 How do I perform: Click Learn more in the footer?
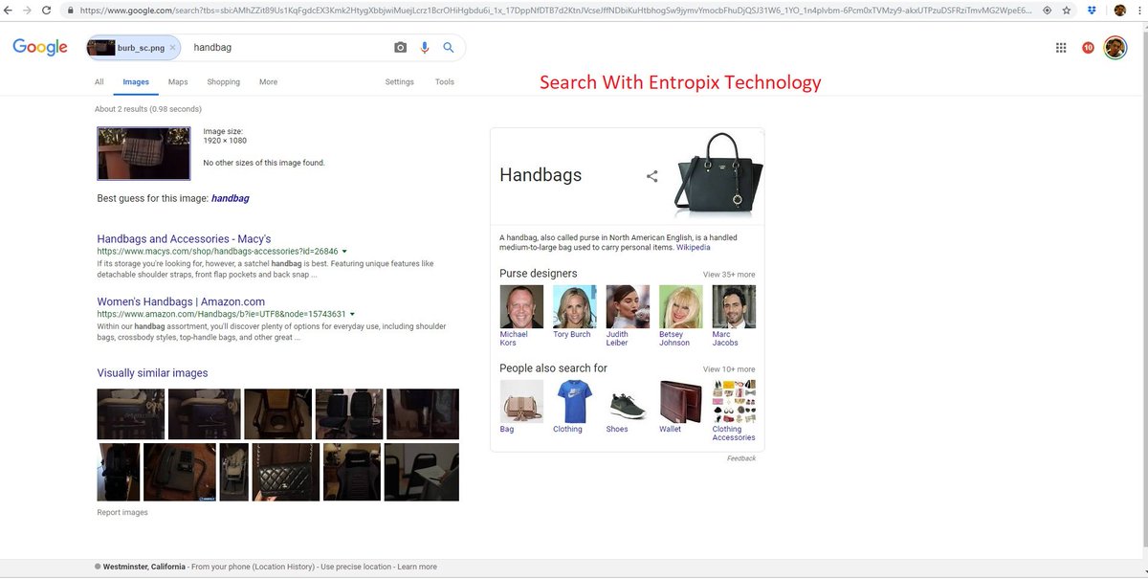point(417,567)
